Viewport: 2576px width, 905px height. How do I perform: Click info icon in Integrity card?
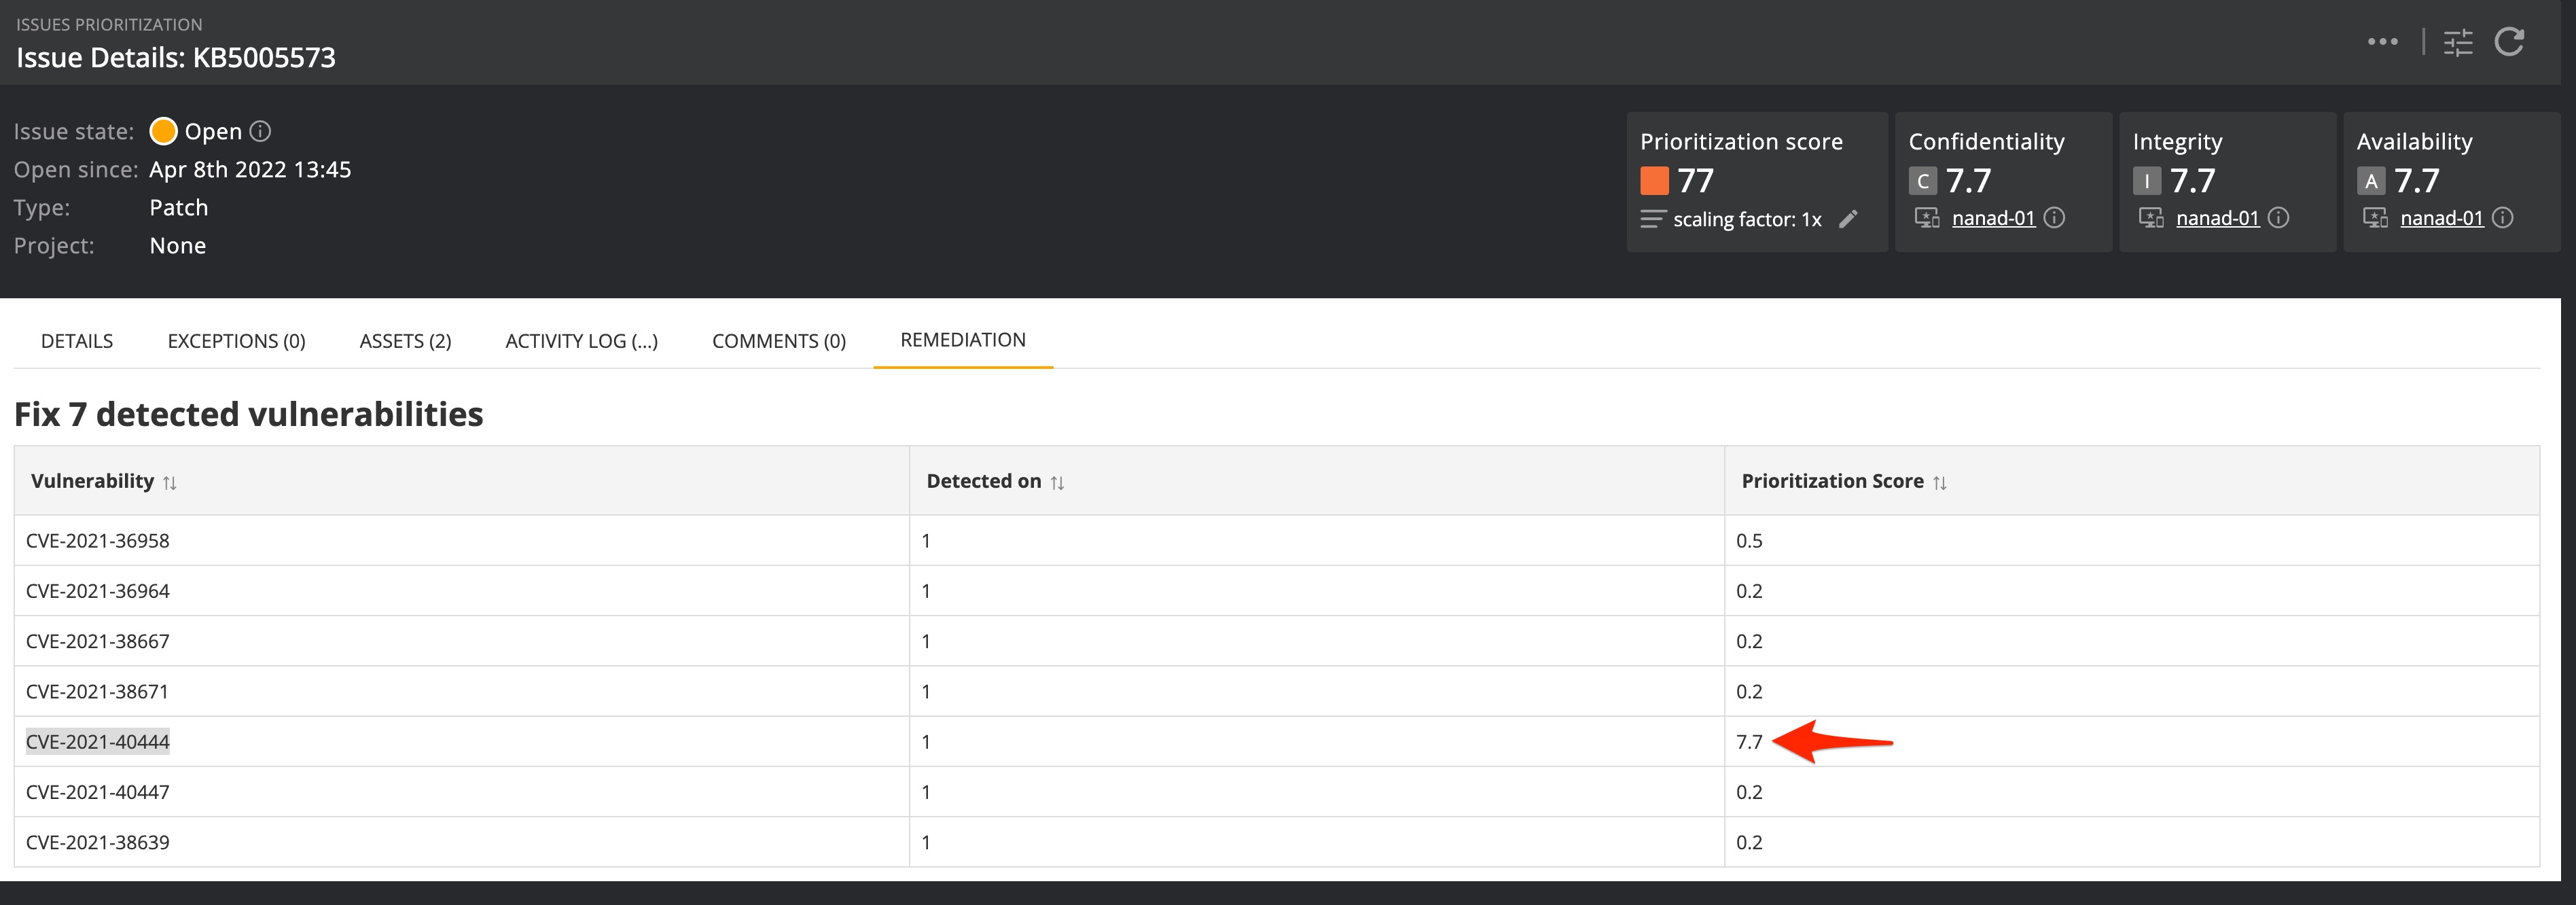click(2278, 218)
